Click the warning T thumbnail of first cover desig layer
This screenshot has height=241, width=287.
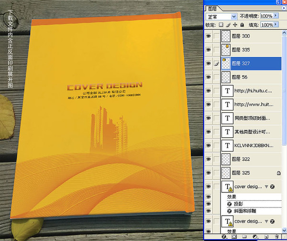tap(227, 186)
